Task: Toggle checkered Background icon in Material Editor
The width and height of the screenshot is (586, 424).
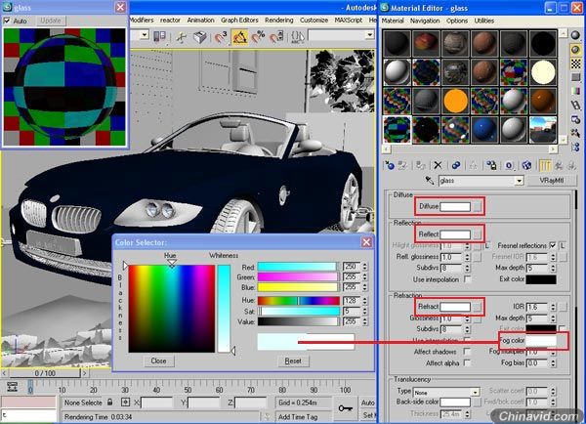Action: (575, 64)
